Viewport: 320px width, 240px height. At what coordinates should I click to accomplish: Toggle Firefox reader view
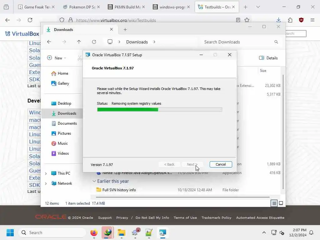238,20
